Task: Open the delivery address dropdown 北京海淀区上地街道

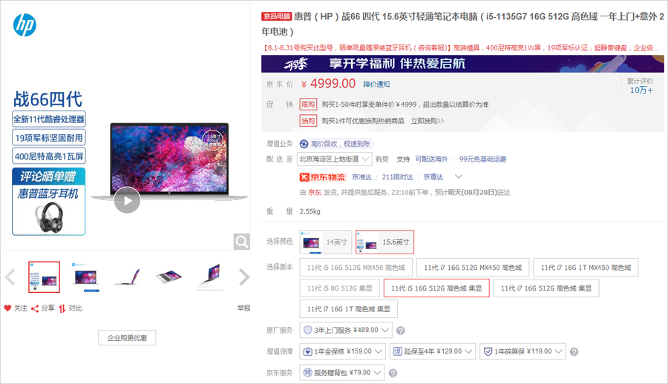Action: click(x=334, y=159)
